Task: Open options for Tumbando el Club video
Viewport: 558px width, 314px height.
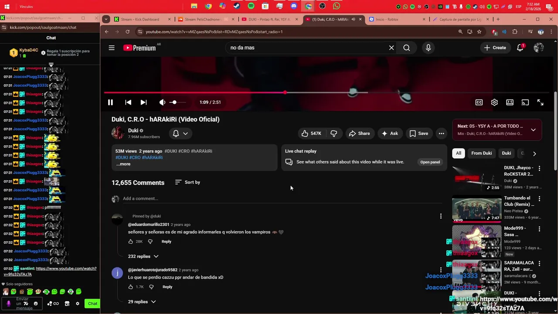Action: (539, 198)
